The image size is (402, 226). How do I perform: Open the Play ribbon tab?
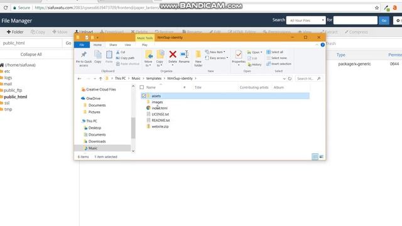click(144, 45)
